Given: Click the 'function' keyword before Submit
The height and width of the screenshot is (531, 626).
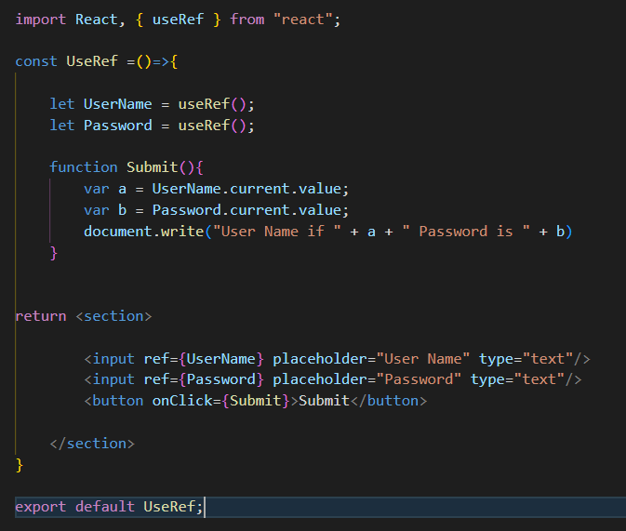Looking at the screenshot, I should [x=84, y=167].
